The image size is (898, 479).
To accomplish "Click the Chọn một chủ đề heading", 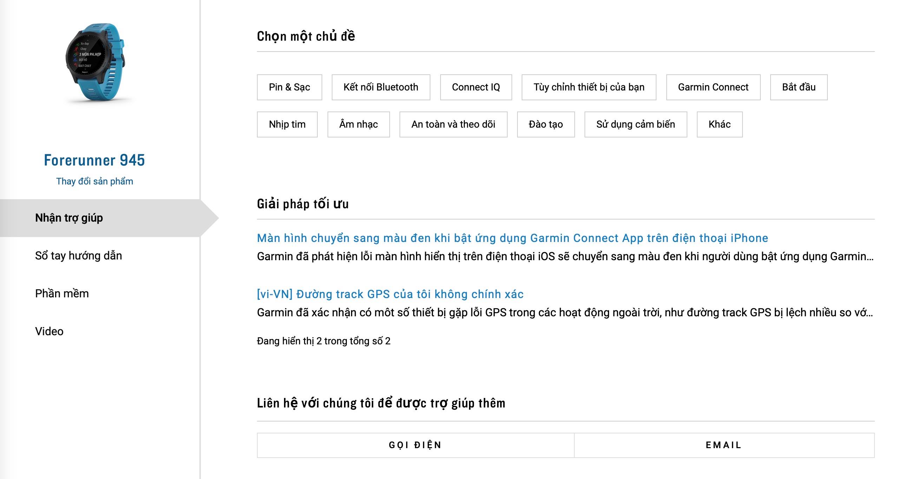I will point(306,36).
